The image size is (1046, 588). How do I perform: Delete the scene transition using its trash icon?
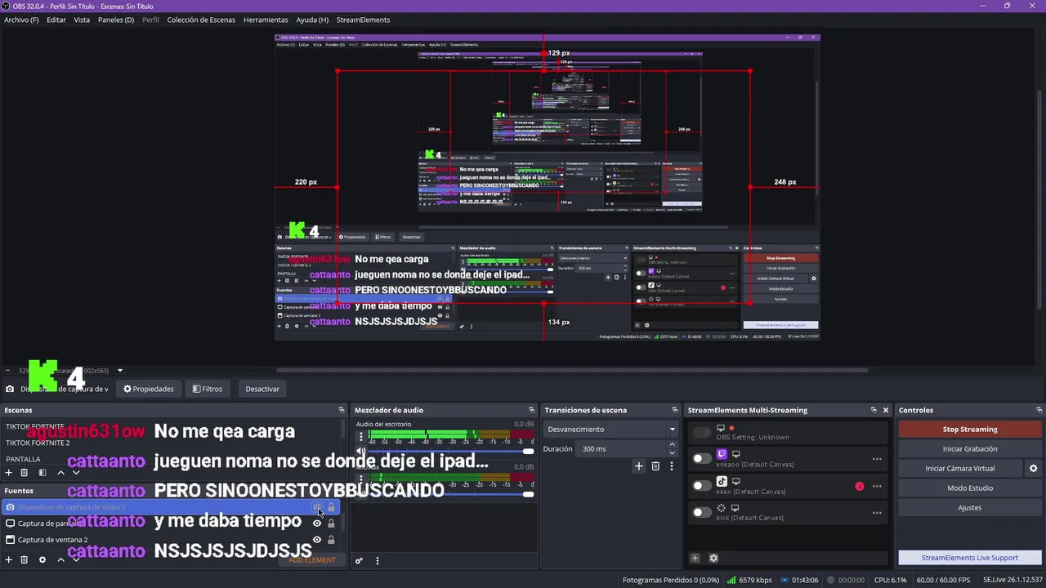655,465
